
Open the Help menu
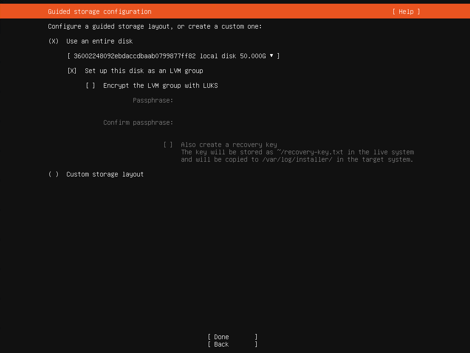(406, 11)
